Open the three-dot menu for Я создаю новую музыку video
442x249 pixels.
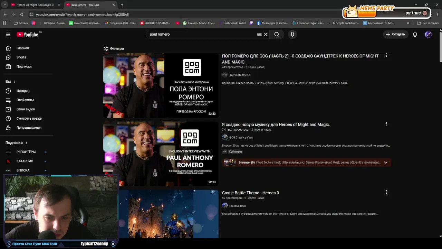(386, 124)
